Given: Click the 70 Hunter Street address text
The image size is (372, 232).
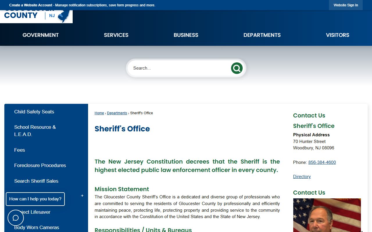Looking at the screenshot, I should pos(310,142).
